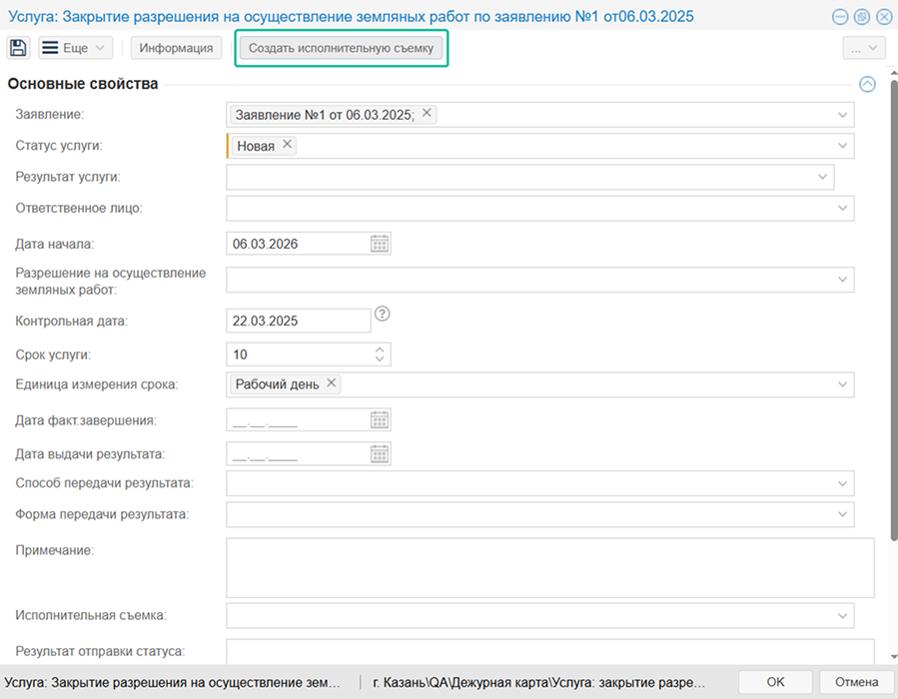The width and height of the screenshot is (898, 699).
Task: Adjust Срок услуги stepper arrows
Action: [x=380, y=354]
